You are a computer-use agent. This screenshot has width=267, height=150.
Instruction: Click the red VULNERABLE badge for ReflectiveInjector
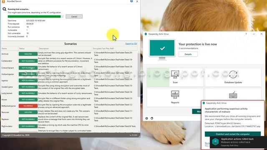point(28,106)
